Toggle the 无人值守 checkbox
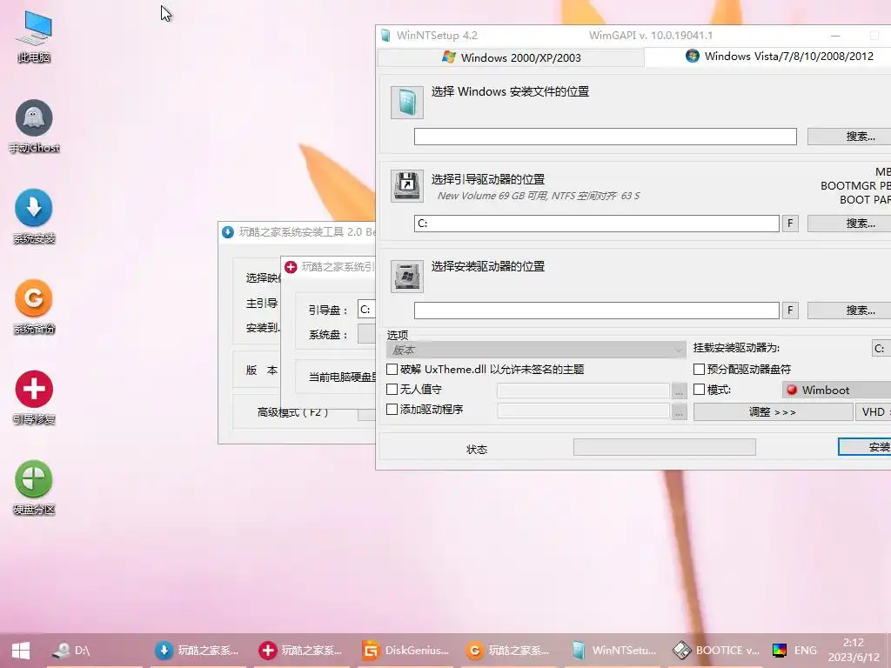 392,389
